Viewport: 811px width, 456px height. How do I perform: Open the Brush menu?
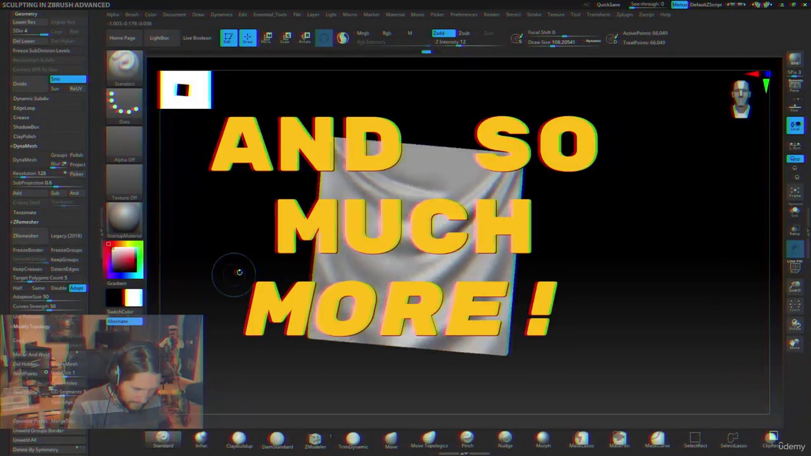pyautogui.click(x=132, y=14)
